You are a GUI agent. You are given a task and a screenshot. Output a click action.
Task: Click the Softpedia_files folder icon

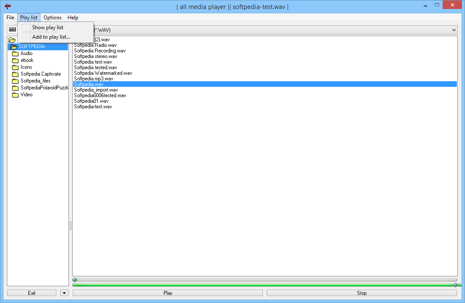pyautogui.click(x=15, y=81)
